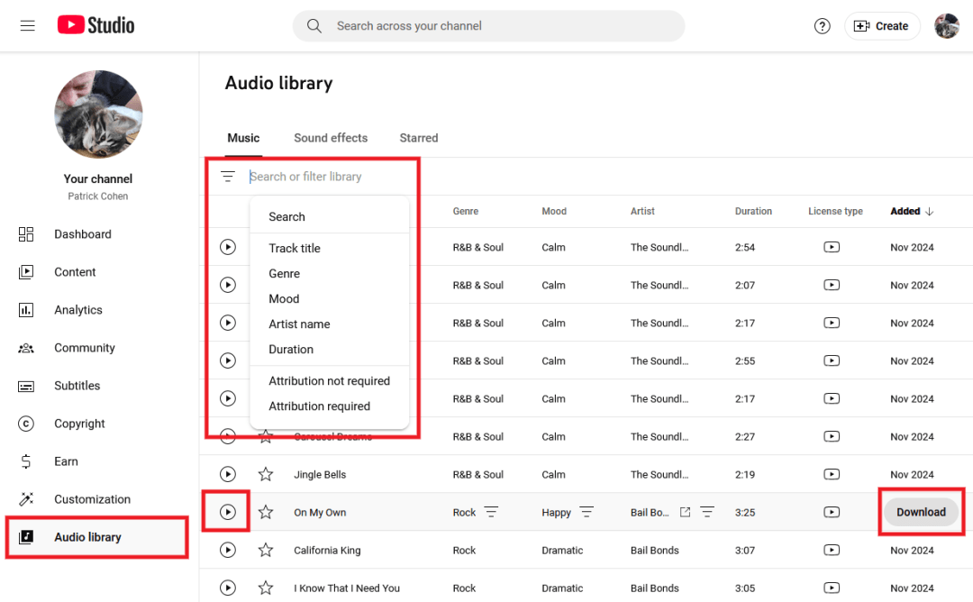This screenshot has height=602, width=973.
Task: Play the track I Know That I Need You
Action: (x=227, y=588)
